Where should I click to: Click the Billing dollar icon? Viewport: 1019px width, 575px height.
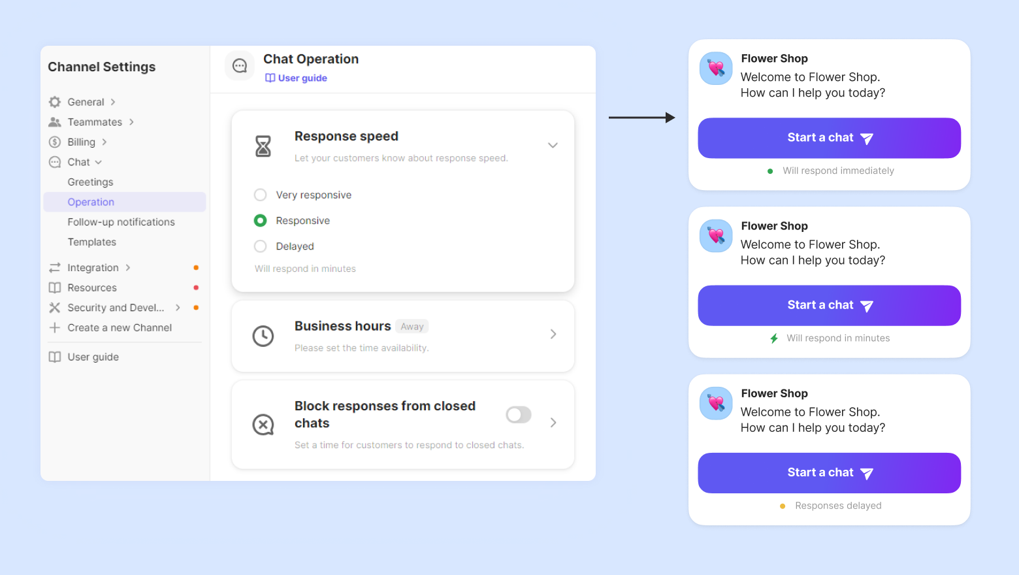coord(55,142)
